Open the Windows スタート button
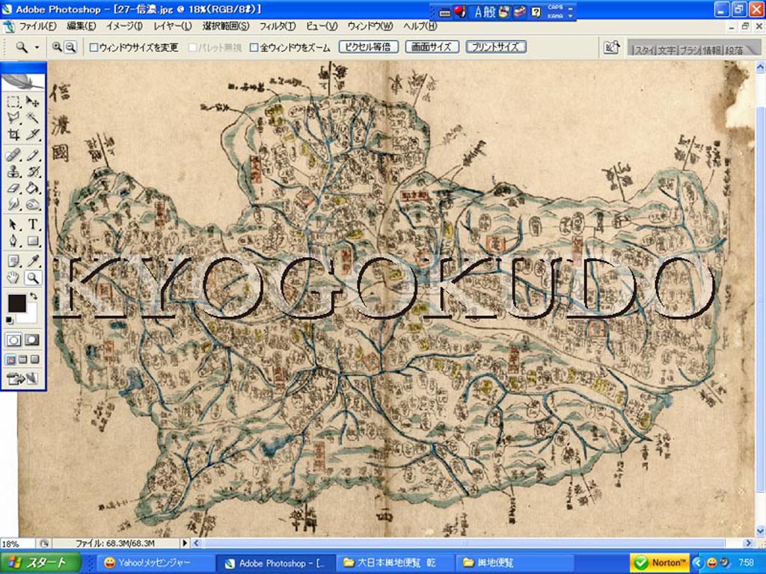This screenshot has width=766, height=574. (40, 563)
